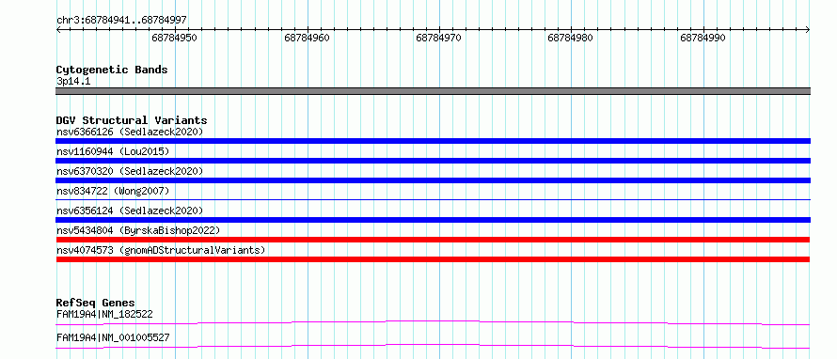837x359 pixels.
Task: Open the RefSeq Genes track title
Action: pos(96,303)
